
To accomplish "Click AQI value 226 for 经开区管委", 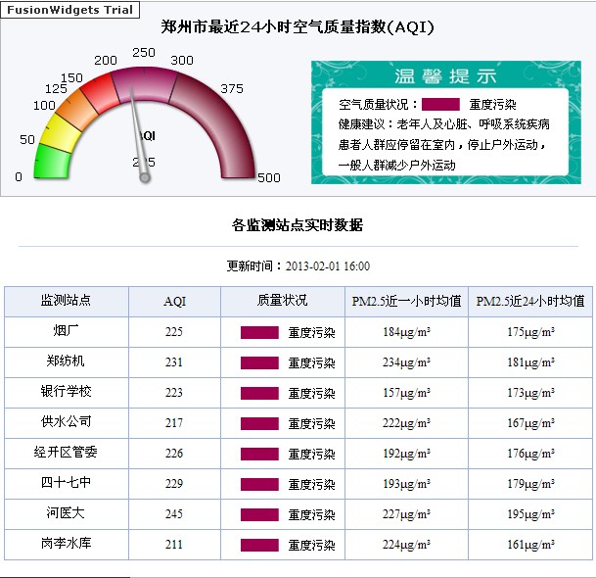I will [174, 454].
